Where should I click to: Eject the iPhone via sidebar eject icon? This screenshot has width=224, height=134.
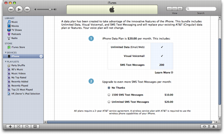click(x=41, y=56)
